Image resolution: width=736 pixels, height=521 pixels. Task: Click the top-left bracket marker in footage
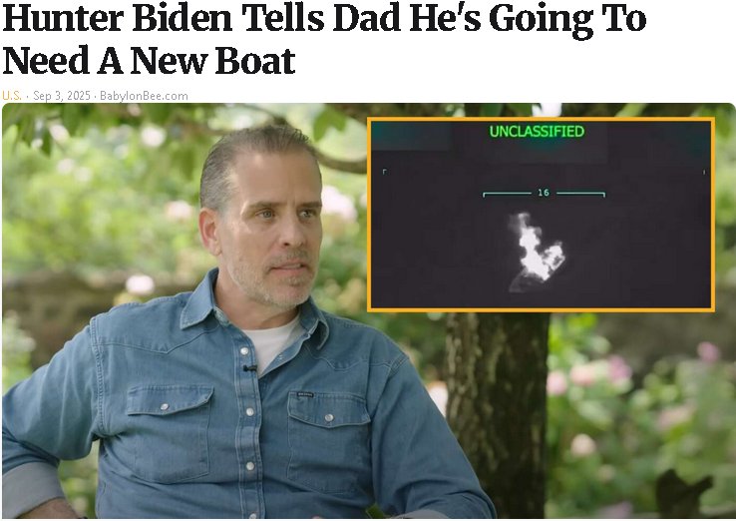coord(384,172)
